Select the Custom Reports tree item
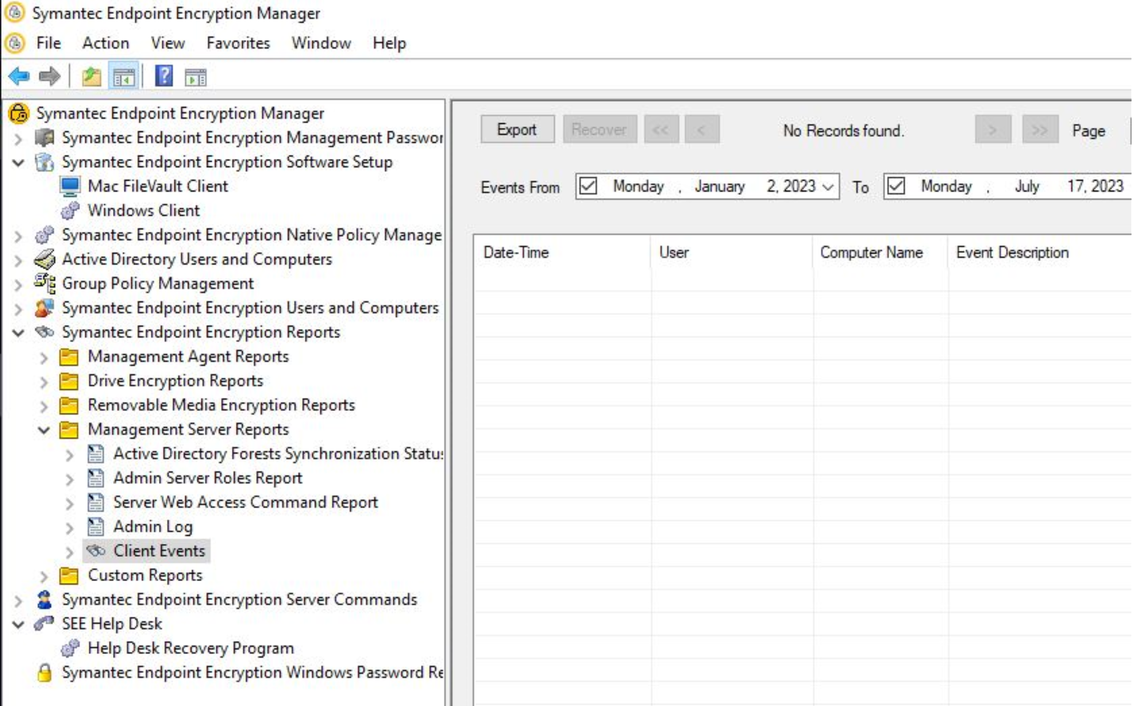 (145, 575)
